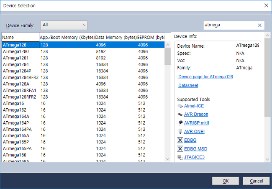Screen dimensions: 272x189
Task: Click the EDBG tool icon
Action: click(180, 140)
